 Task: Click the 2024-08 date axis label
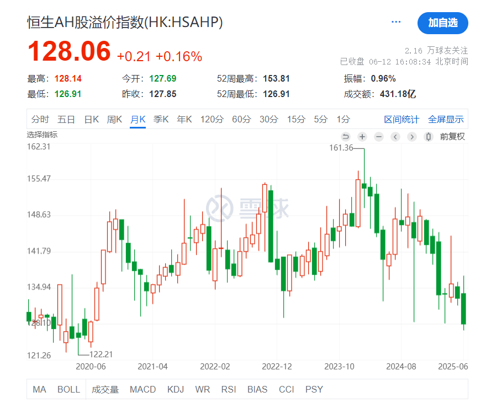tap(401, 367)
